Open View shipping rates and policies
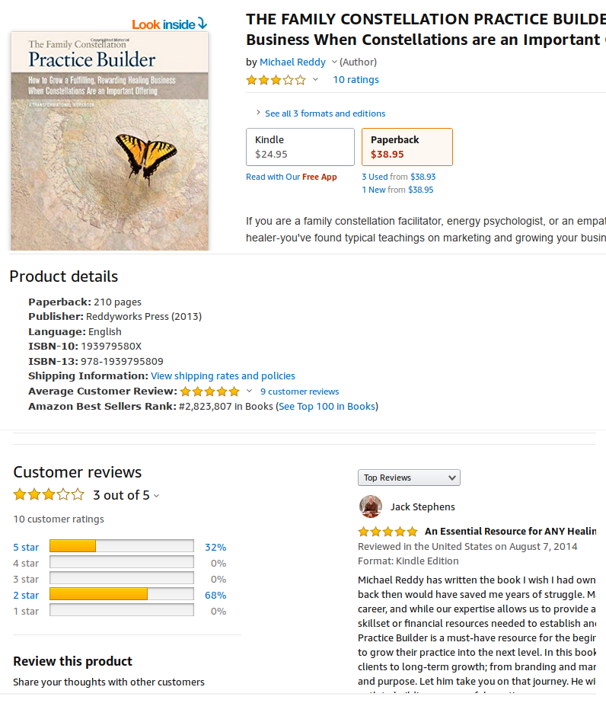The image size is (606, 703). coord(223,376)
